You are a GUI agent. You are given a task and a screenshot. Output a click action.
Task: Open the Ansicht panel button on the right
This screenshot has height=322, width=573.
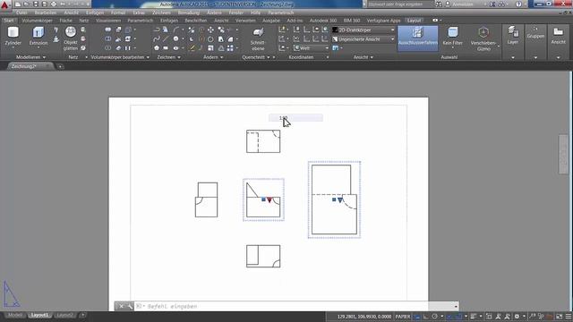[x=559, y=37]
